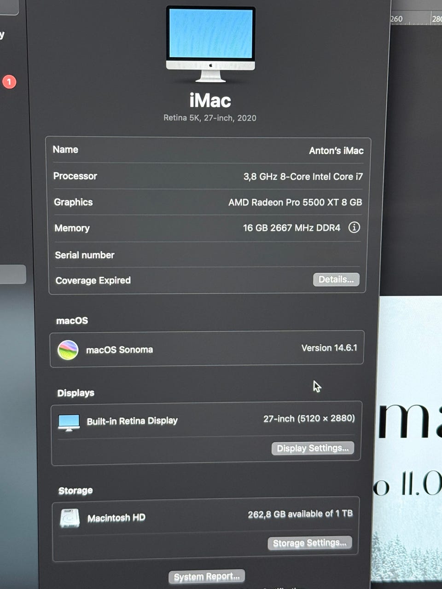
Task: Click the Coverage Expired label
Action: click(93, 280)
